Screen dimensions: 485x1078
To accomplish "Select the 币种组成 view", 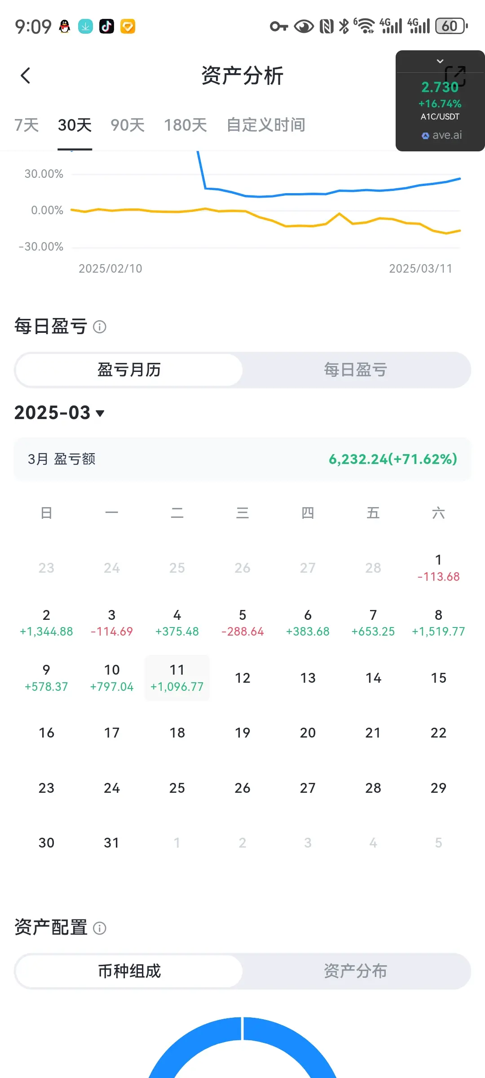I will click(129, 971).
